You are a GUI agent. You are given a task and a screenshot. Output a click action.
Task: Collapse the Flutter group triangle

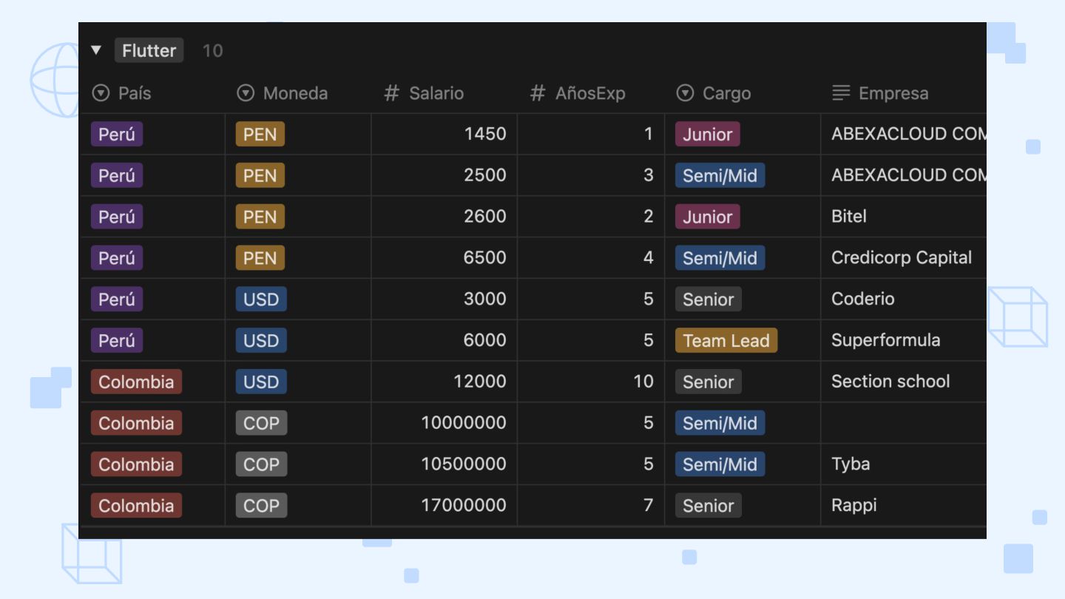tap(96, 50)
